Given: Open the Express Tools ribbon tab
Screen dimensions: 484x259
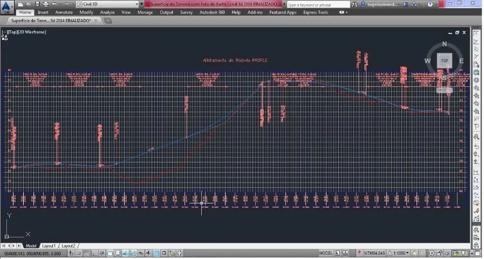Looking at the screenshot, I should click(x=316, y=12).
